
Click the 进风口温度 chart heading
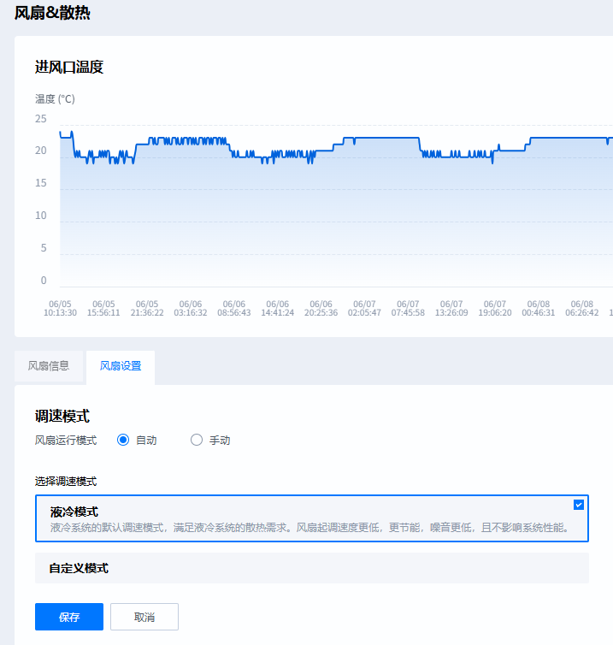coord(69,67)
